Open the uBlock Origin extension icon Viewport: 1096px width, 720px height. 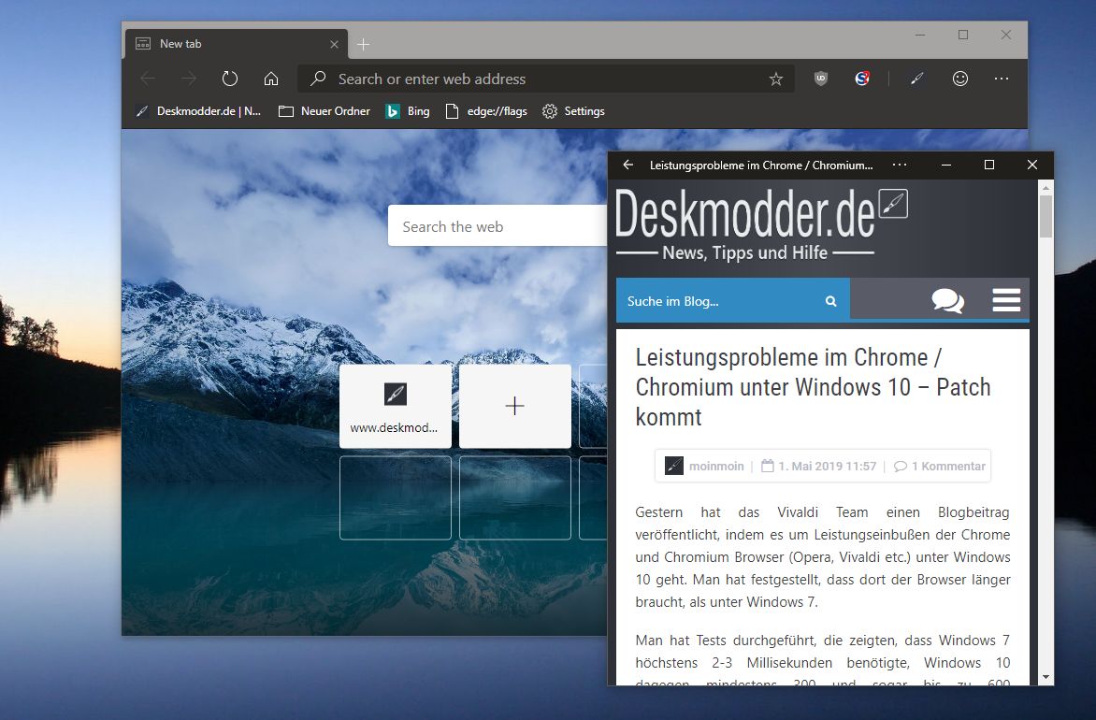pyautogui.click(x=821, y=79)
